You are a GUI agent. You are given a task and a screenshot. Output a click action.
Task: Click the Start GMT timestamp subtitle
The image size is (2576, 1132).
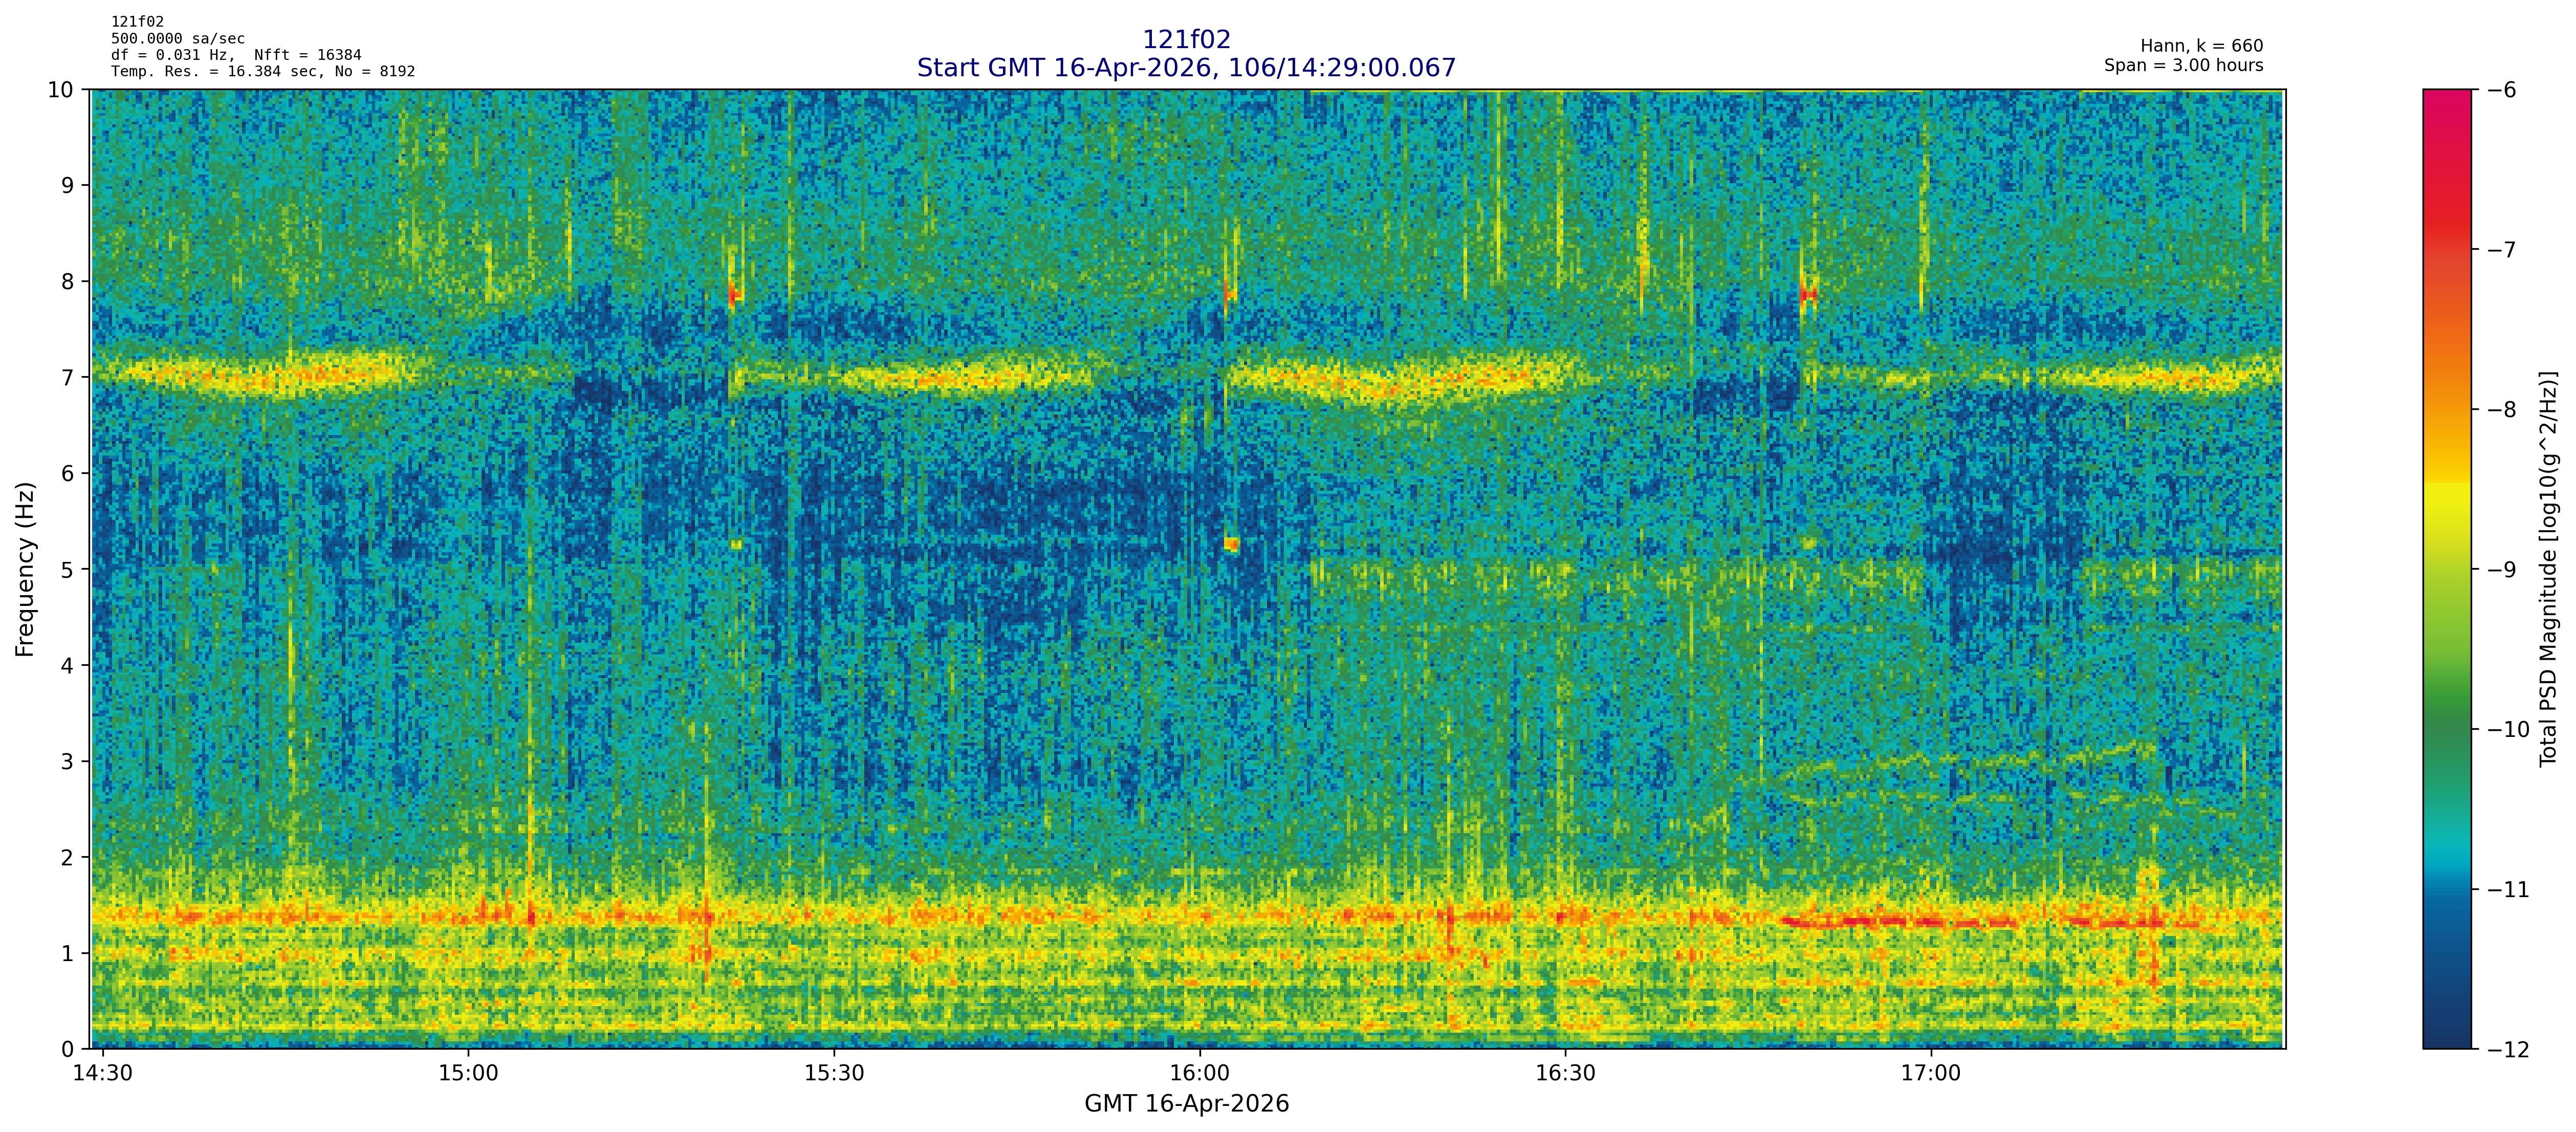pos(1186,68)
